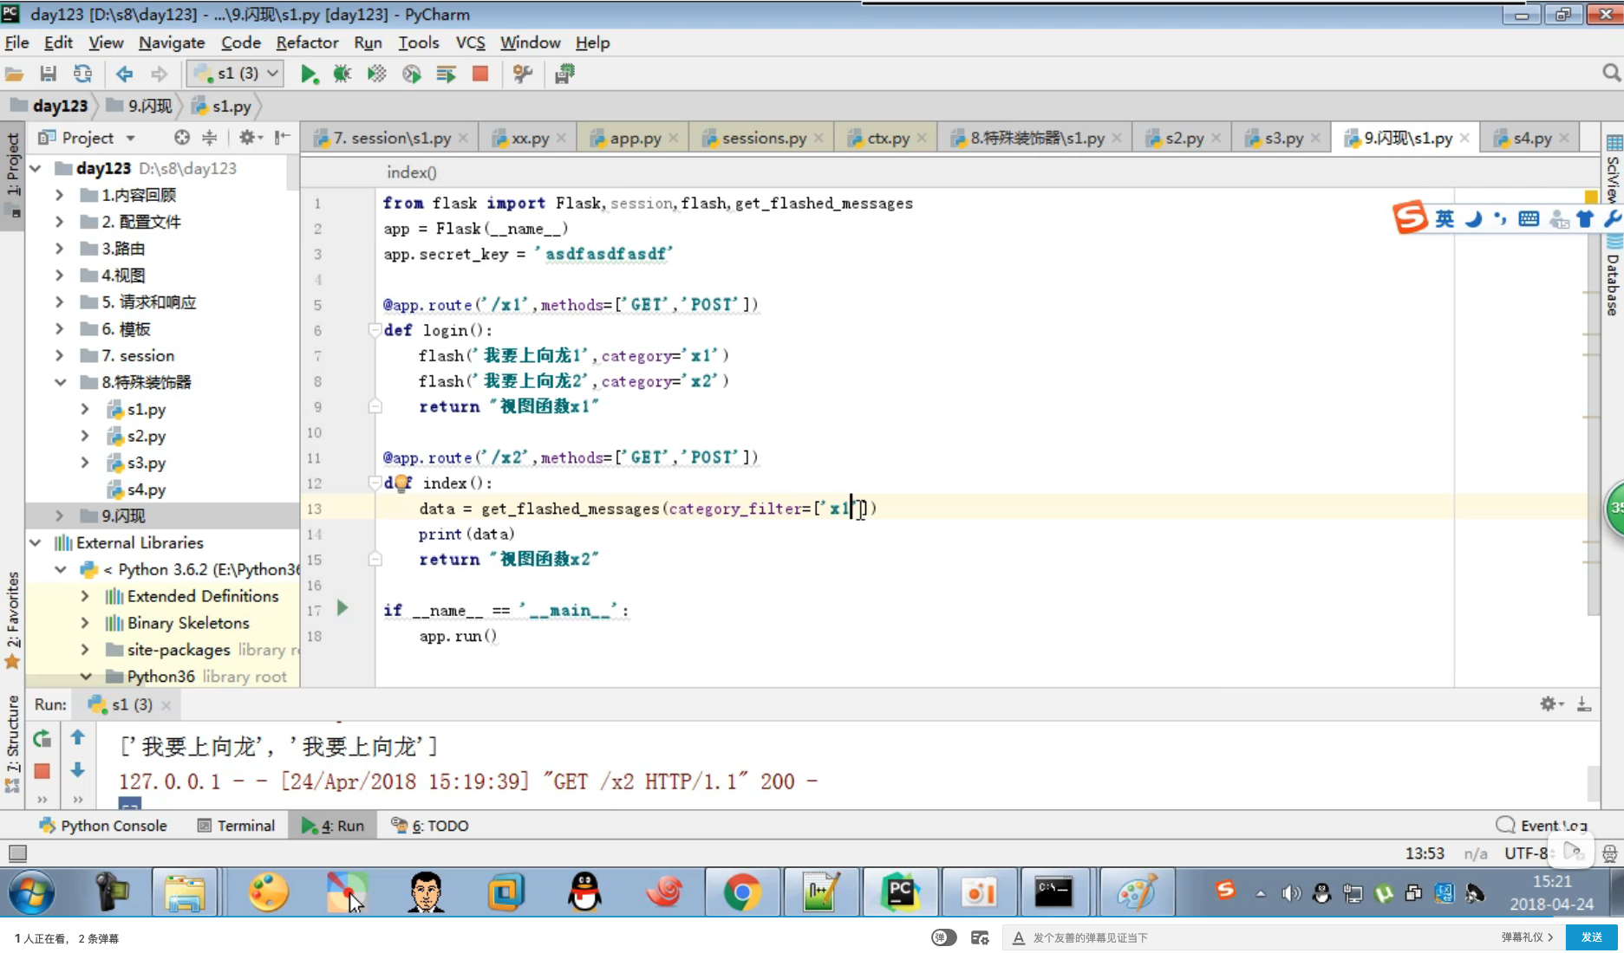The image size is (1624, 953).
Task: Run the s1 (3) configuration
Action: coord(309,74)
